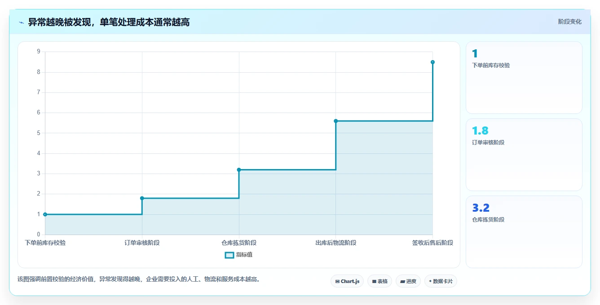Screen dimensions: 600x305
Task: Click the title 异常越晚被发现，单笔处理成本通常越高
Action: coord(109,22)
